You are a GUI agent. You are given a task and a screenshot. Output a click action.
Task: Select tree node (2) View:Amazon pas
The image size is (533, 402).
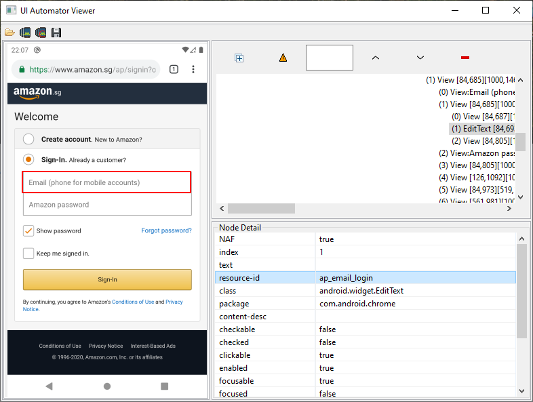(x=477, y=153)
